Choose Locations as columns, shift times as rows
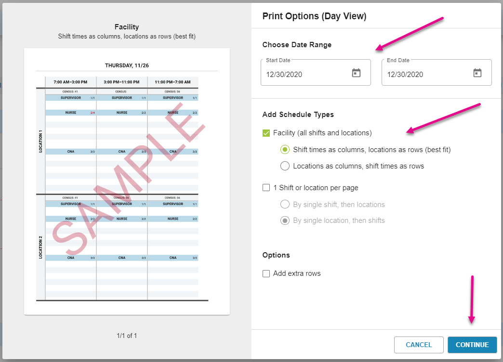This screenshot has height=362, width=503. (x=285, y=166)
